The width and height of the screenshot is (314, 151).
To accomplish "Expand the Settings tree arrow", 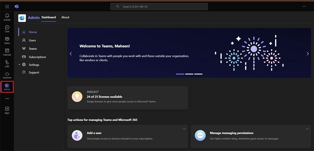I will pyautogui.click(x=19, y=64).
